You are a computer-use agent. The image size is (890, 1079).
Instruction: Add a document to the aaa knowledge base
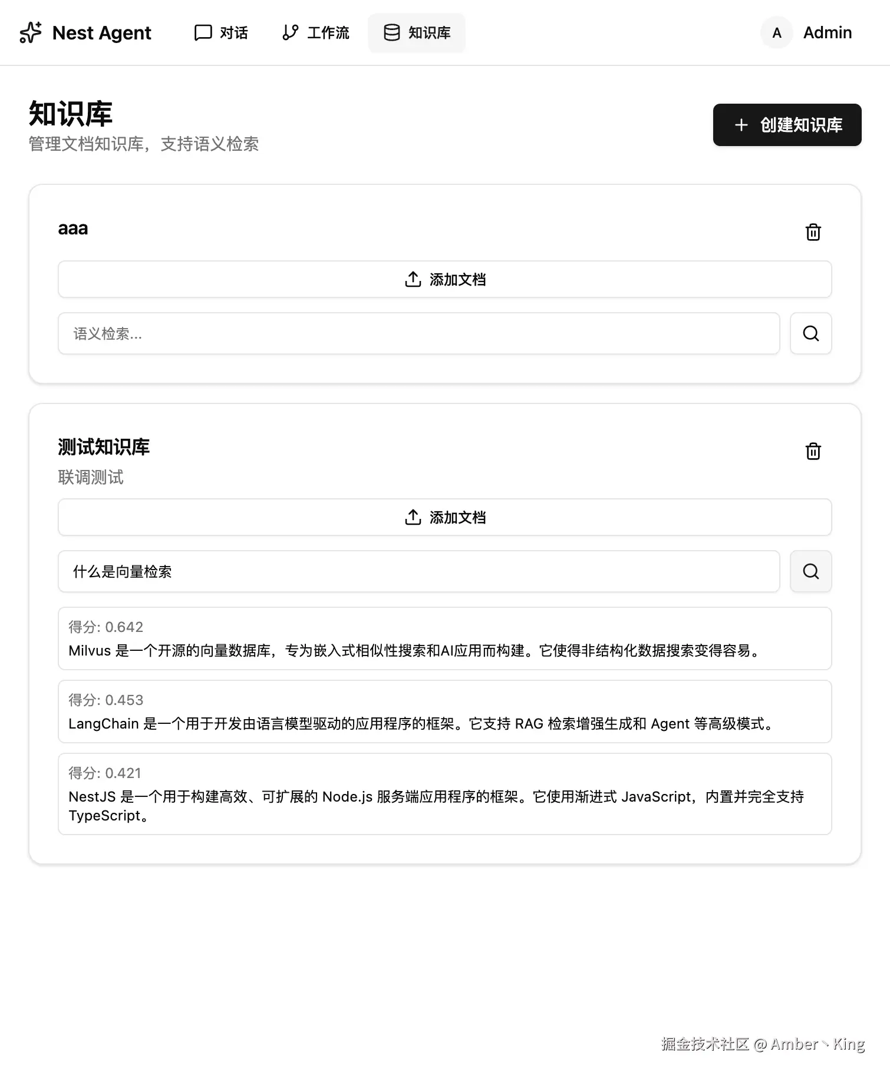pos(445,279)
